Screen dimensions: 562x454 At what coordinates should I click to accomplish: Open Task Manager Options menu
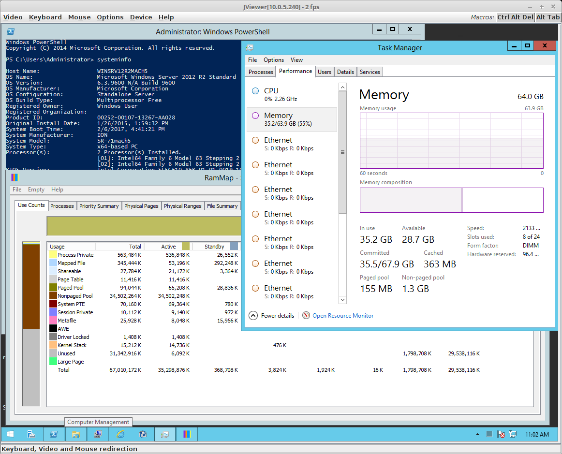[273, 60]
